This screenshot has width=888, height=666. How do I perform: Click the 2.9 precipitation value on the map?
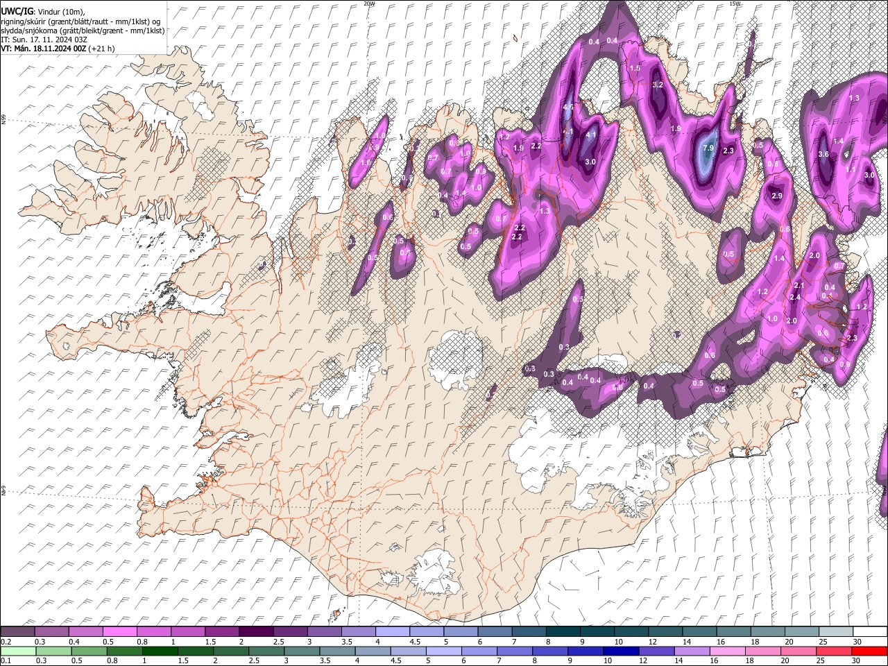click(x=777, y=196)
